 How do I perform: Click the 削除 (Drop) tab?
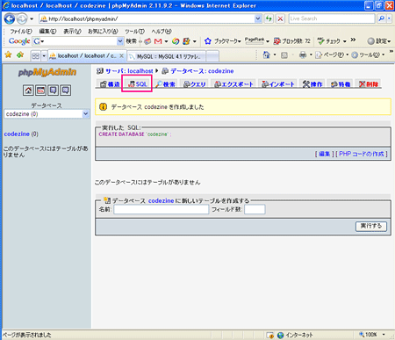[x=369, y=84]
